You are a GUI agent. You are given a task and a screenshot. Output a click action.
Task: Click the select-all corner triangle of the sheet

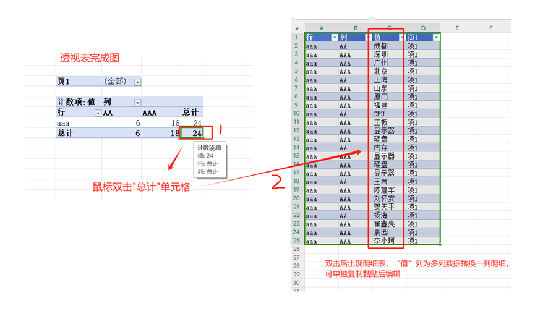tap(297, 28)
